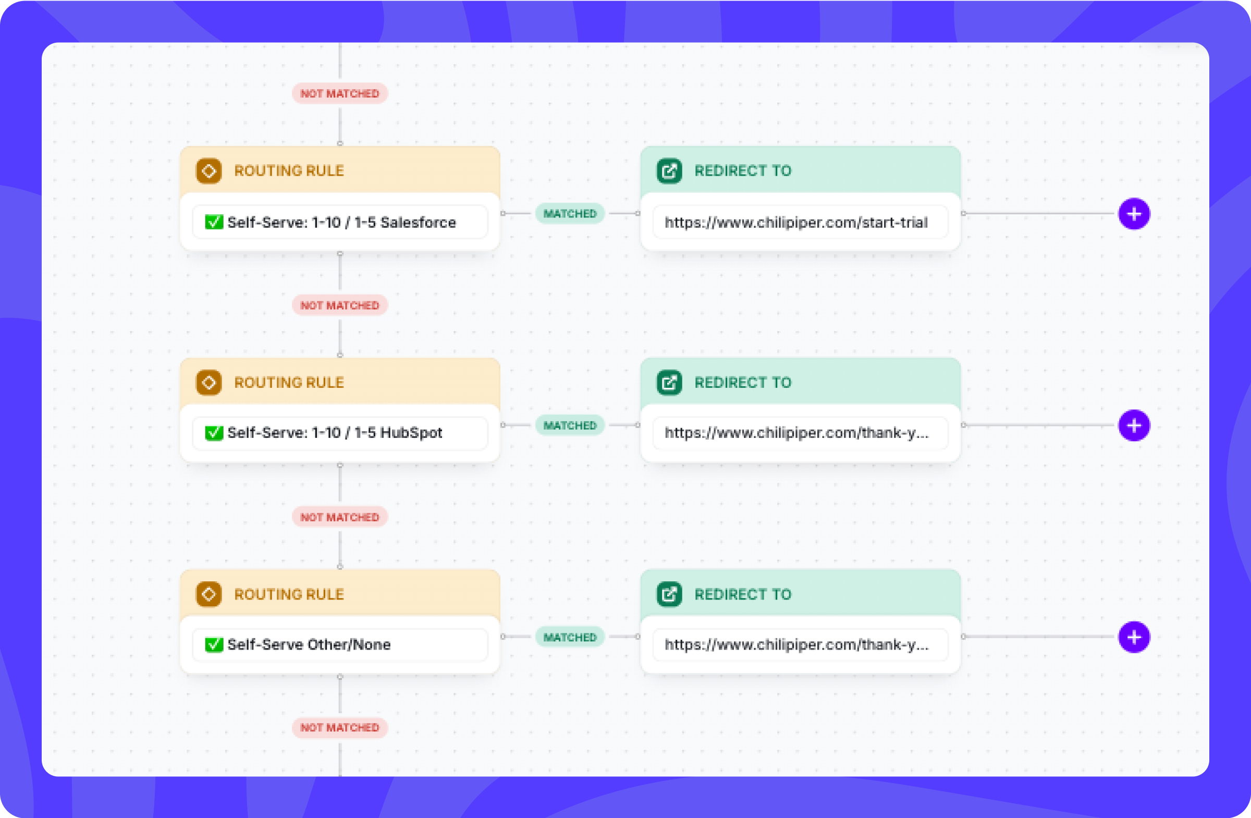Viewport: 1251px width, 818px height.
Task: Click the green checkmark next to Self-Serve HubSpot
Action: coord(214,433)
